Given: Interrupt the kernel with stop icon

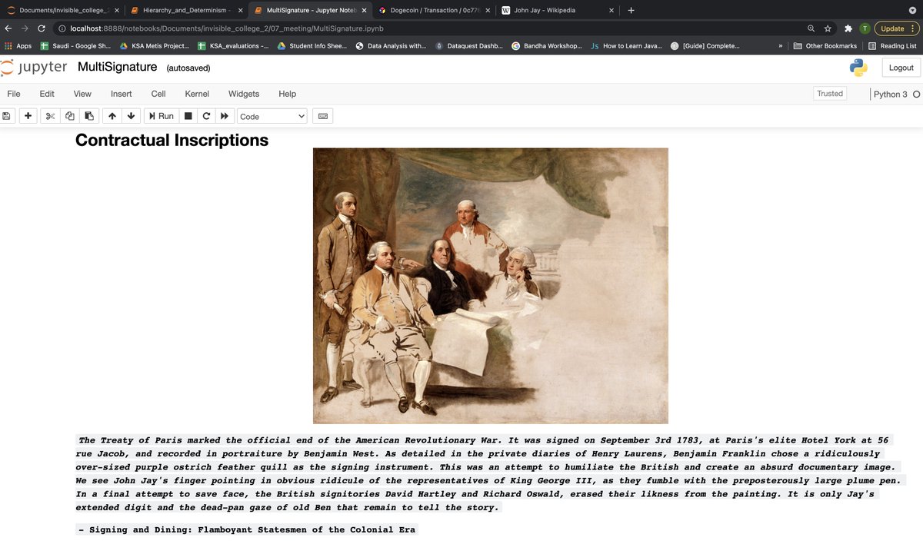Looking at the screenshot, I should pos(188,116).
